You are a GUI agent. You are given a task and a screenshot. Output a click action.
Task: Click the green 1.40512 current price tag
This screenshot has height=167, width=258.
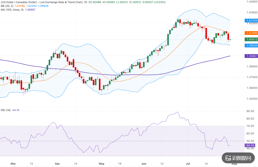pos(251,39)
